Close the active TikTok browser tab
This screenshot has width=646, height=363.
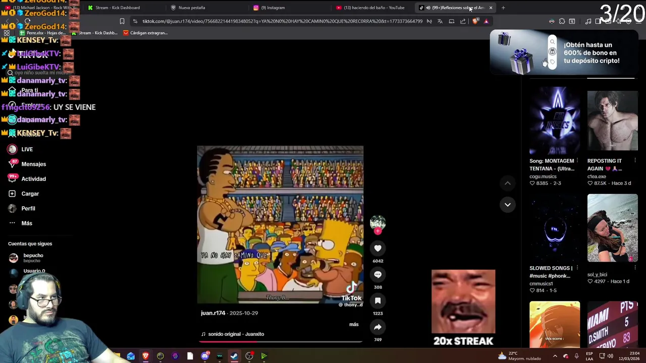click(490, 8)
